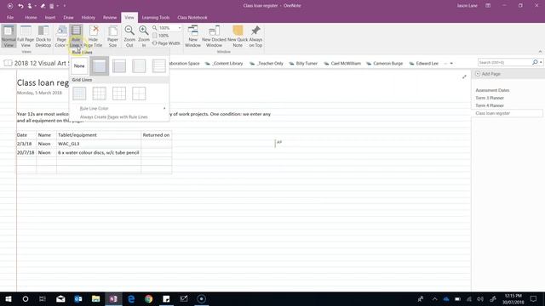Expand Rule Line Color submenu
The width and height of the screenshot is (545, 306).
point(119,108)
